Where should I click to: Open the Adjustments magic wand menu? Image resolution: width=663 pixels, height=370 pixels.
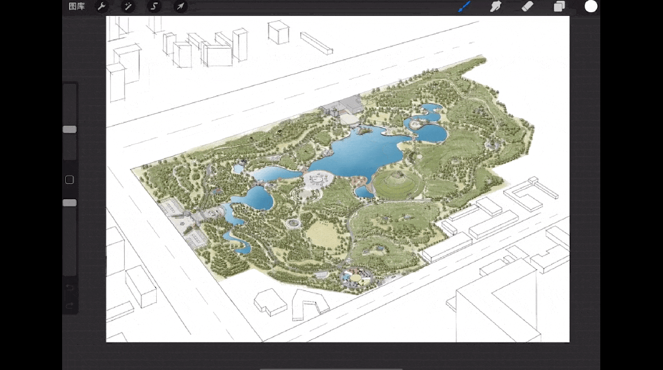129,7
